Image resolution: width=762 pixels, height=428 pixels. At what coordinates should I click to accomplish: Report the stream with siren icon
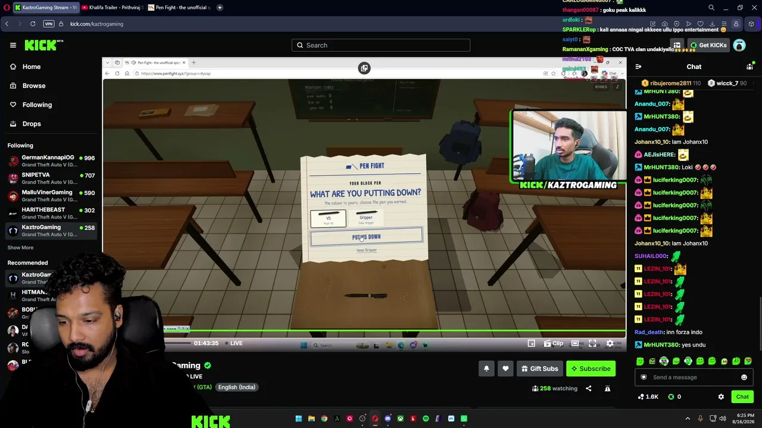(x=607, y=388)
